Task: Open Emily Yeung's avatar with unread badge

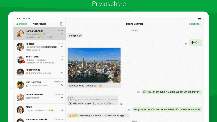Action: pyautogui.click(x=20, y=60)
